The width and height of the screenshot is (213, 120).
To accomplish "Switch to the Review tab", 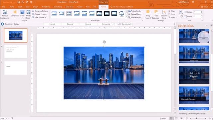I will (80, 7).
